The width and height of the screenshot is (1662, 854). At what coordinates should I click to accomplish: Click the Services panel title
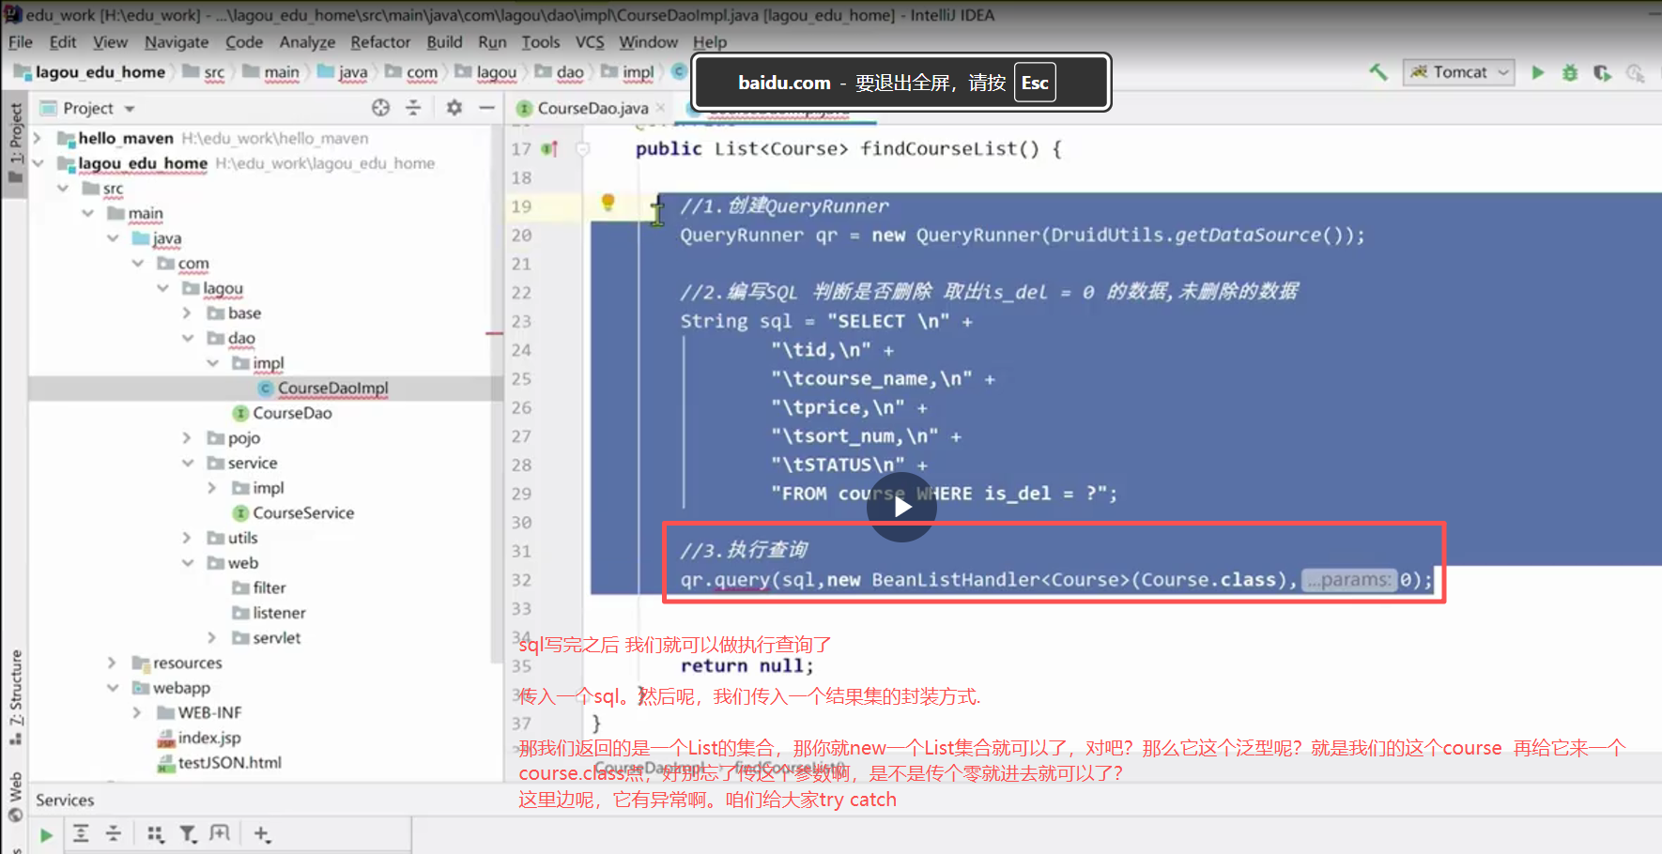pyautogui.click(x=65, y=801)
